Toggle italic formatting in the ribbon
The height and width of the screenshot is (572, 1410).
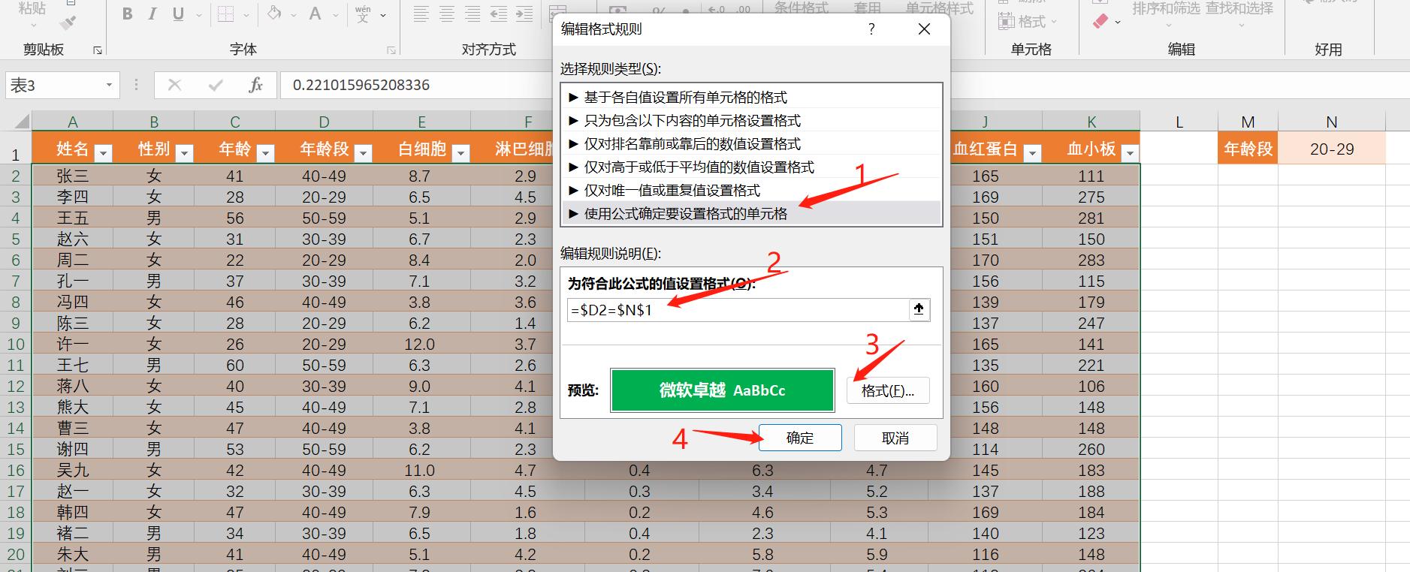[152, 14]
